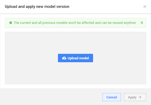Click the thin gray X in header
151x105 pixels.
click(x=145, y=7)
